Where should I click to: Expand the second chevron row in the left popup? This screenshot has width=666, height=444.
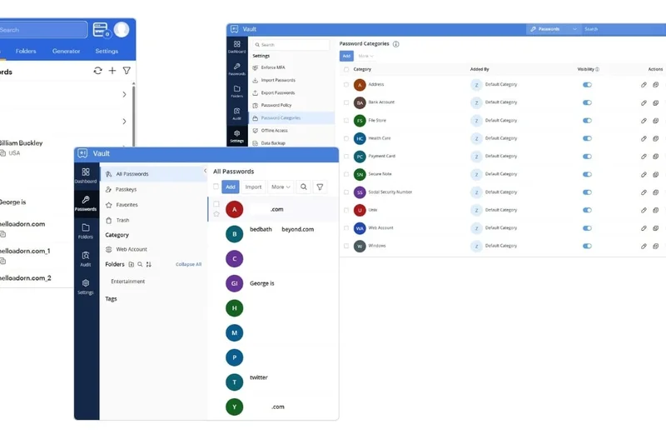(x=124, y=122)
